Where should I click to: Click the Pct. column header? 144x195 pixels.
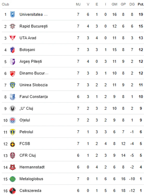tap(141, 4)
